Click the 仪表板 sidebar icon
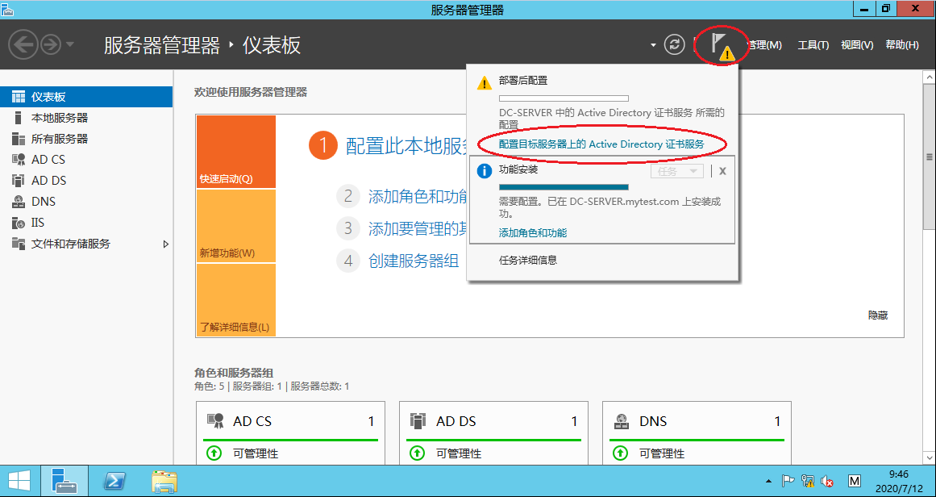This screenshot has width=936, height=497. click(19, 97)
